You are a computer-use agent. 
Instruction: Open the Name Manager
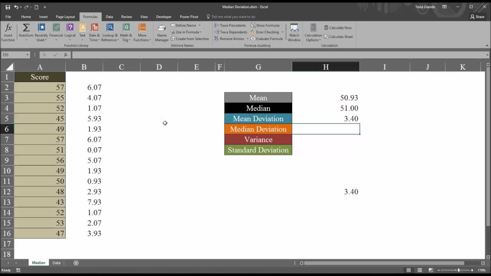(161, 33)
